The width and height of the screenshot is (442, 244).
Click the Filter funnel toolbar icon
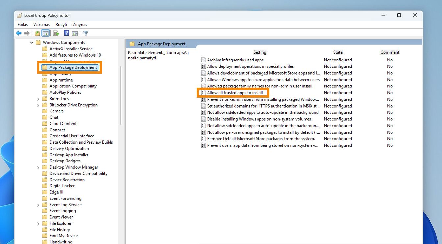(86, 33)
